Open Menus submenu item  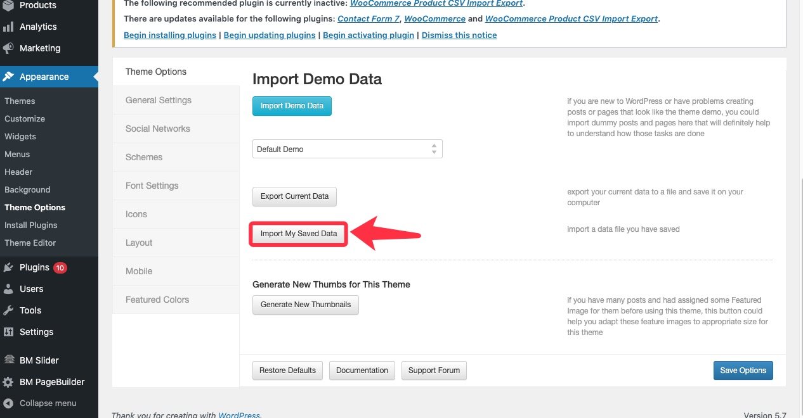[17, 154]
